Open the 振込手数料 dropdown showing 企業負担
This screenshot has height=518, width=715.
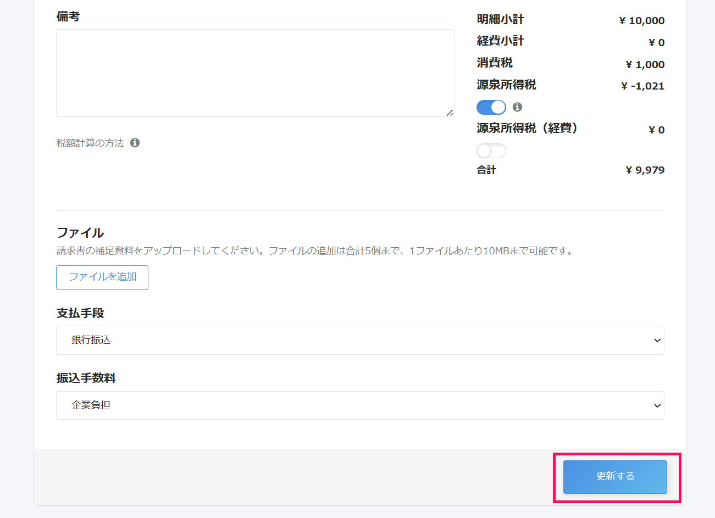[360, 405]
